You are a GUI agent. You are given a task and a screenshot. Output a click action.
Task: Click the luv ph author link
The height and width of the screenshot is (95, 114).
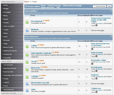pos(100,62)
